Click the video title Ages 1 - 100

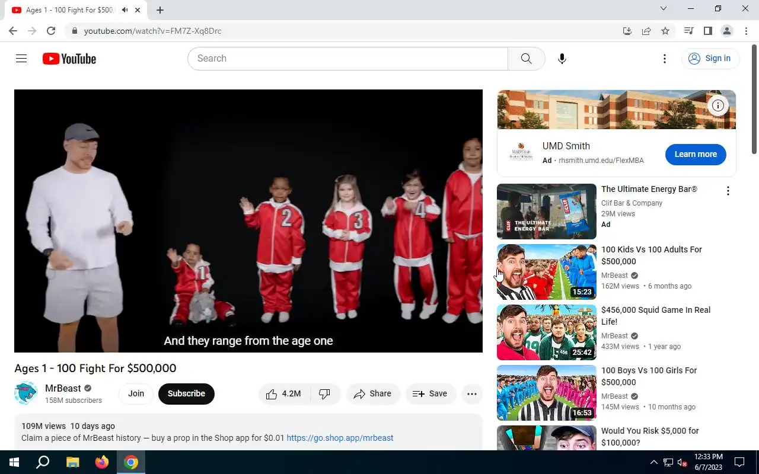pyautogui.click(x=95, y=368)
